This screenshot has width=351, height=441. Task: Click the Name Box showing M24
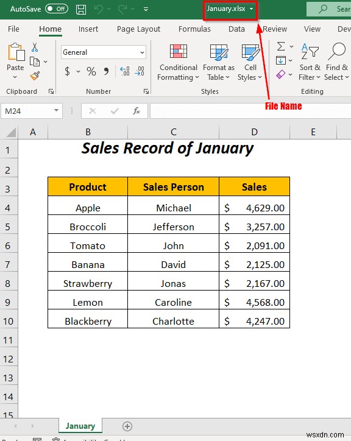27,111
